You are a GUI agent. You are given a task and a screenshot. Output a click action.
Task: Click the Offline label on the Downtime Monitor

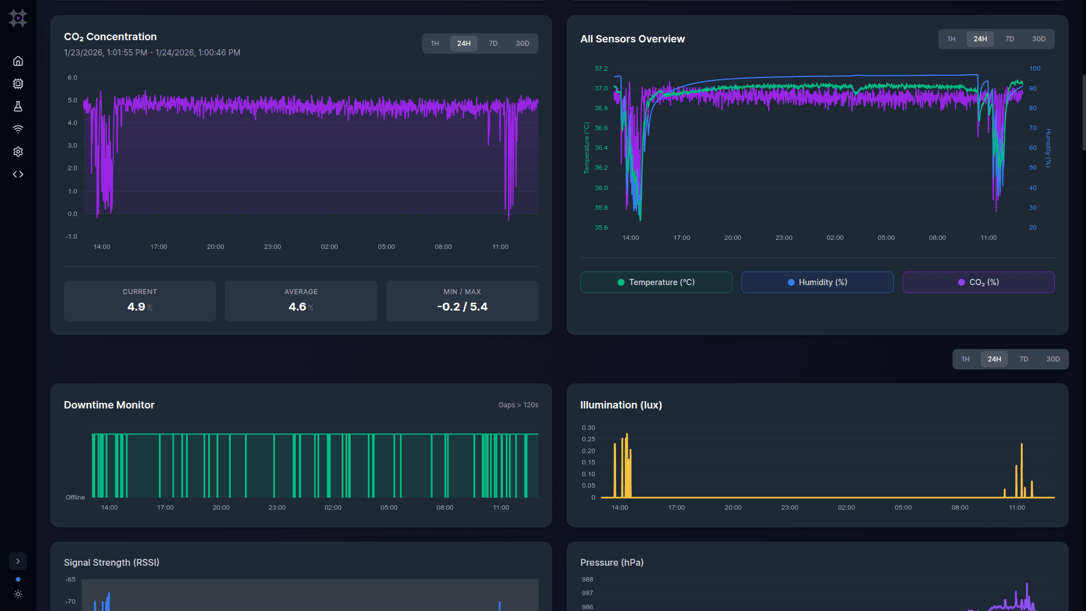pyautogui.click(x=75, y=497)
